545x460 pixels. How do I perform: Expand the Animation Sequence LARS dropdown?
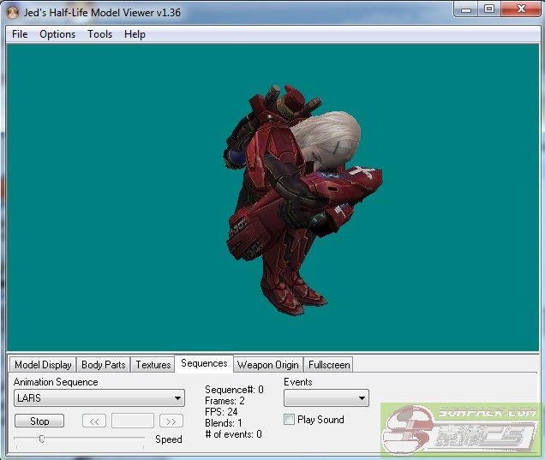coord(99,398)
